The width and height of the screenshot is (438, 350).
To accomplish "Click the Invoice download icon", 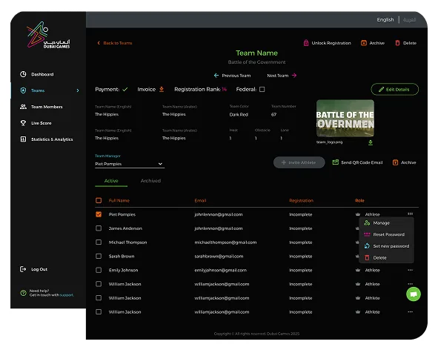I will (162, 89).
